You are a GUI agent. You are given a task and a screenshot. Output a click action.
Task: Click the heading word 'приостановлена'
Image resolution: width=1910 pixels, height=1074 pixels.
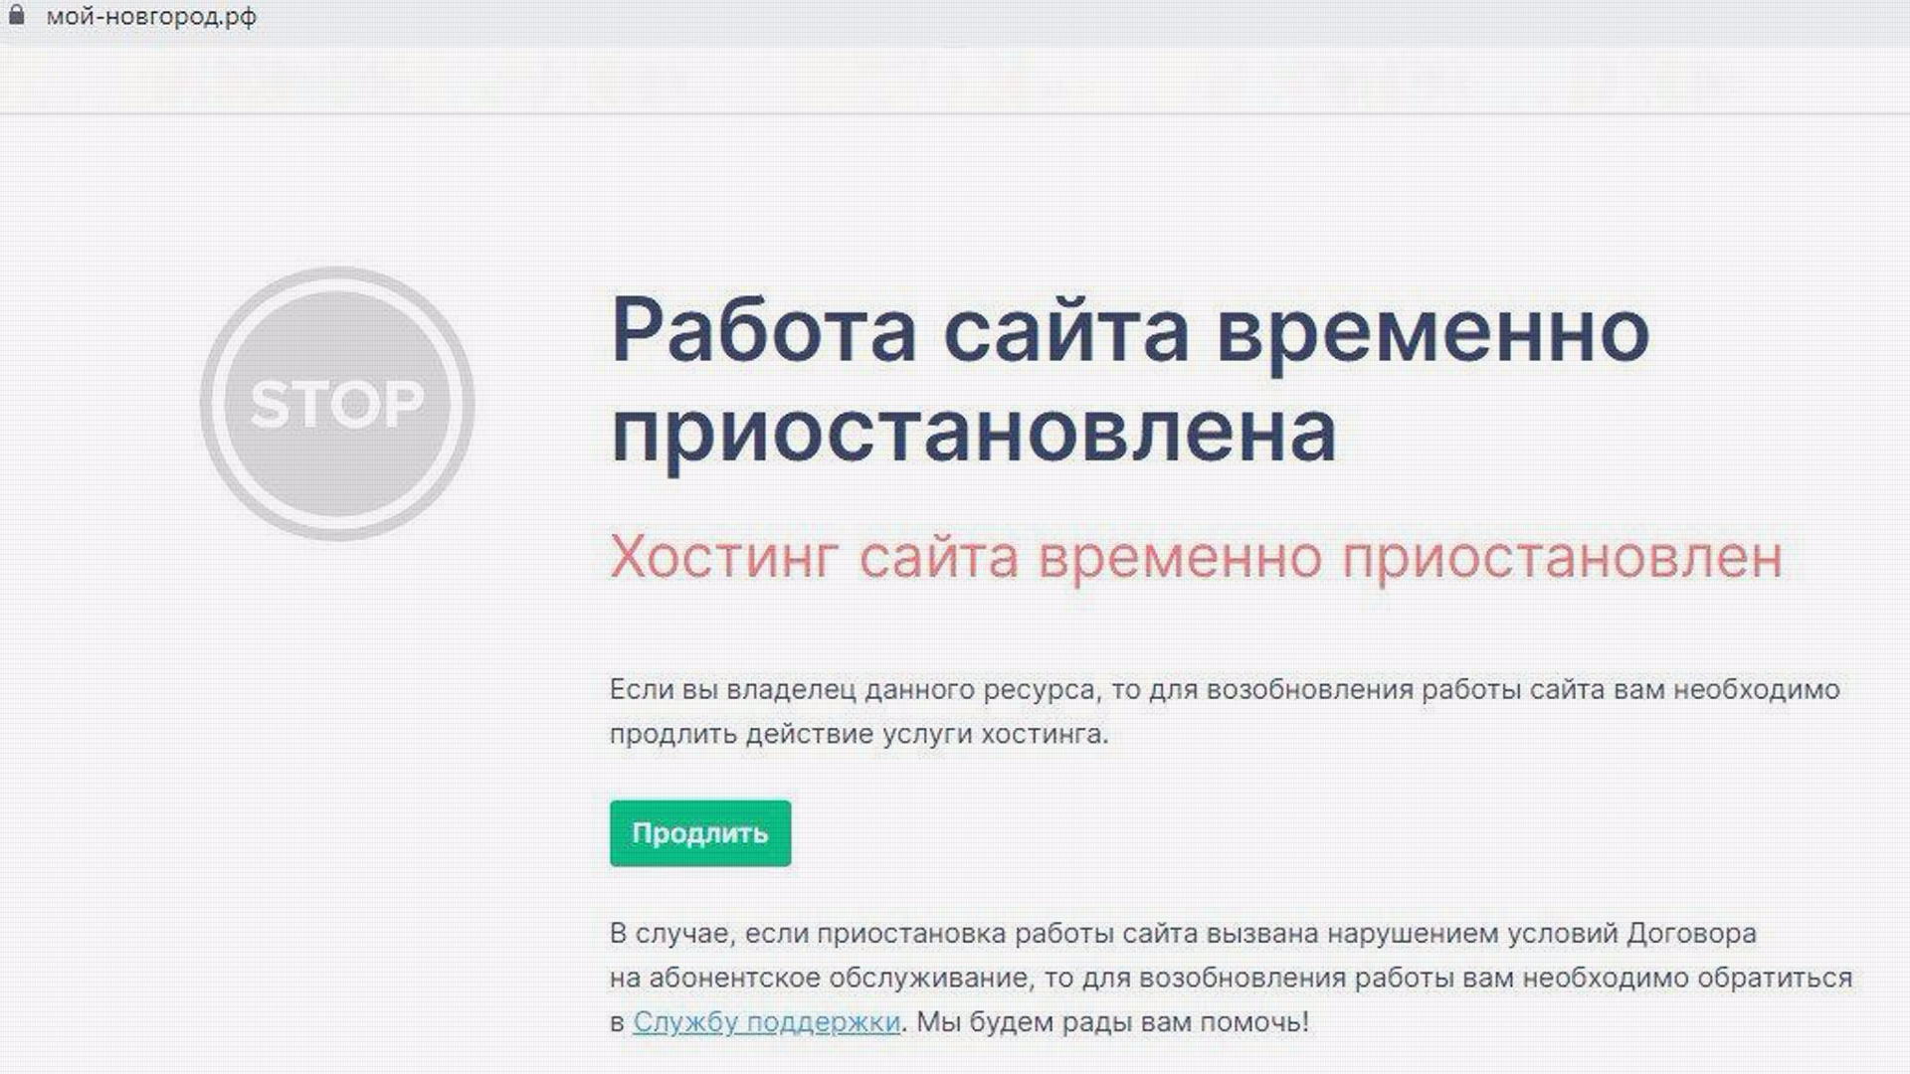[973, 431]
